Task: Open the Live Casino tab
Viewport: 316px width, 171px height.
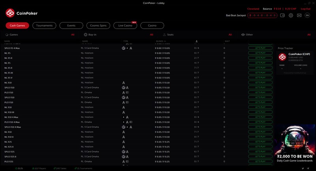Action: [x=125, y=26]
